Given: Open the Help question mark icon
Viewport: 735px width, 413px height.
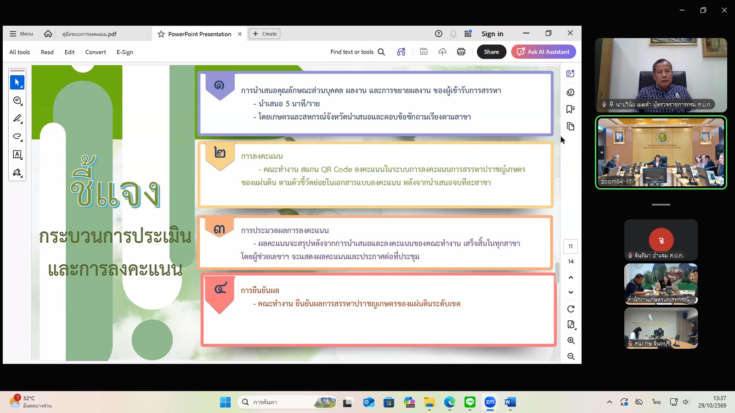Looking at the screenshot, I should click(x=439, y=33).
